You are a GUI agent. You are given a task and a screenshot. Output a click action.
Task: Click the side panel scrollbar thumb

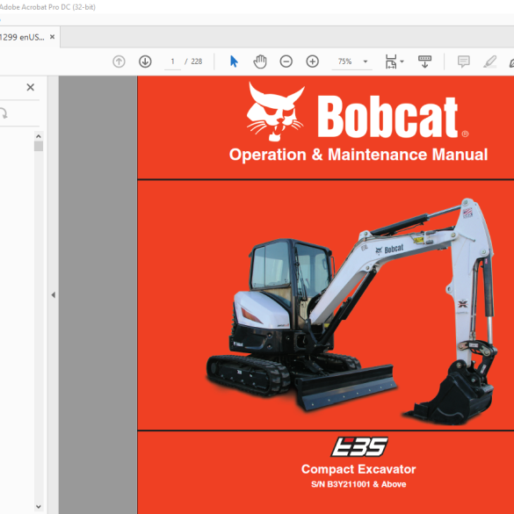39,146
